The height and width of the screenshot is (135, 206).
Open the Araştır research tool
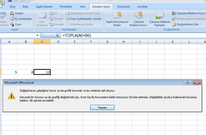(x=17, y=13)
